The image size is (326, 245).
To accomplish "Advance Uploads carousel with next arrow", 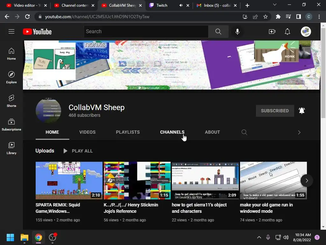I will coord(307,181).
